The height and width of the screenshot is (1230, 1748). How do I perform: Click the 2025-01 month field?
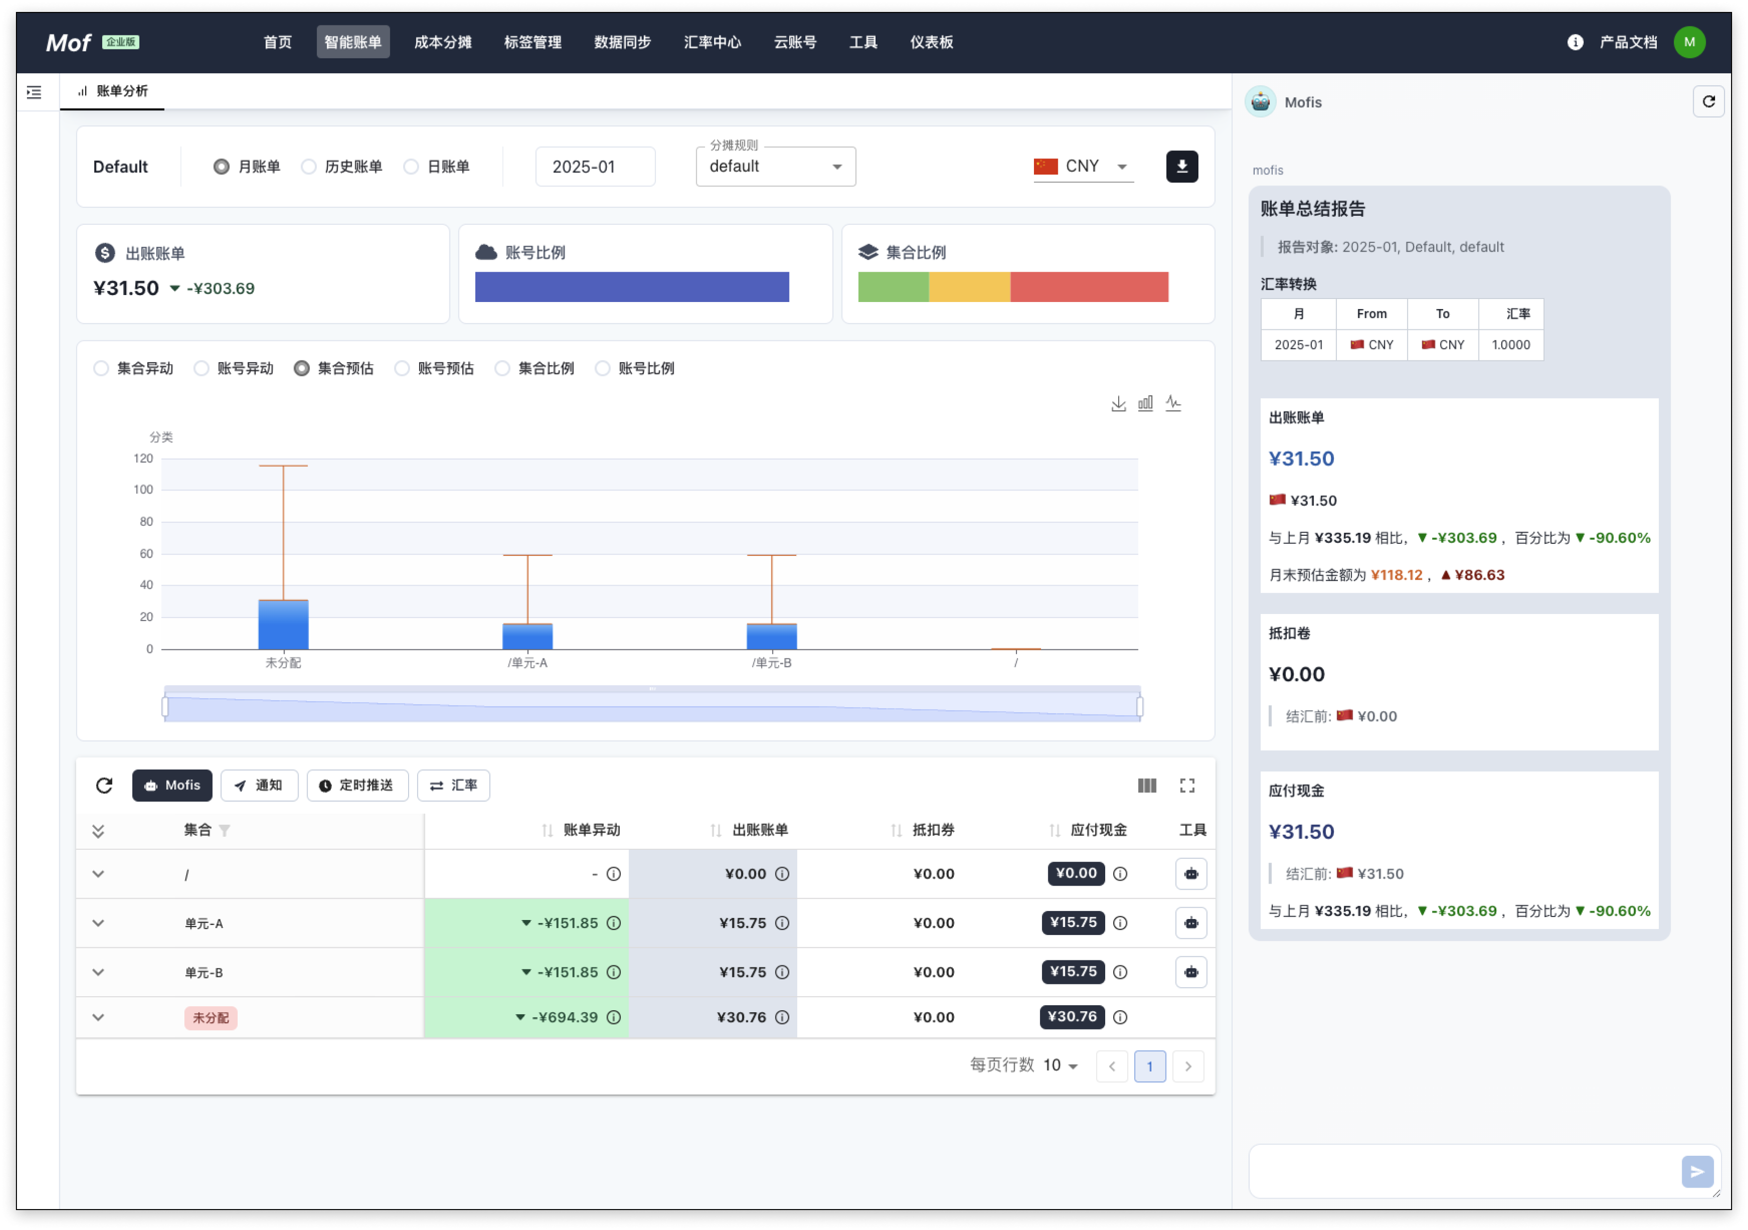click(x=594, y=166)
